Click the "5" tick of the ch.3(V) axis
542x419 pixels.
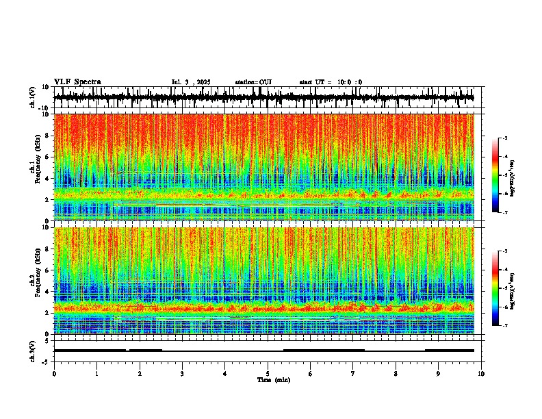[x=47, y=340]
